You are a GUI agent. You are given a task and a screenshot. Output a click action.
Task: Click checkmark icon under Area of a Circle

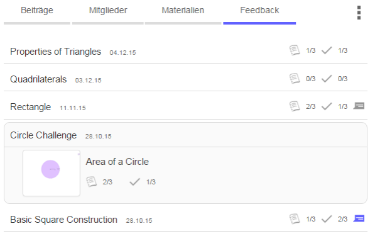(134, 182)
